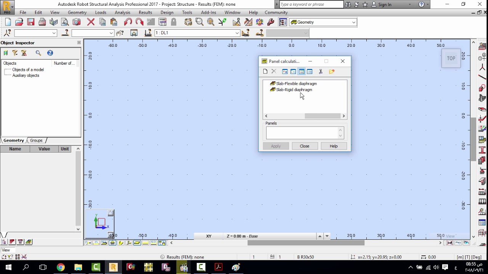This screenshot has width=488, height=274.
Task: Click the keyword search box in title bar
Action: tap(311, 5)
